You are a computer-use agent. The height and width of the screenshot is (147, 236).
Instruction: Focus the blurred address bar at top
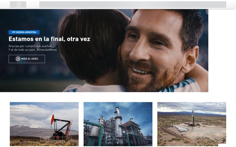click(133, 5)
